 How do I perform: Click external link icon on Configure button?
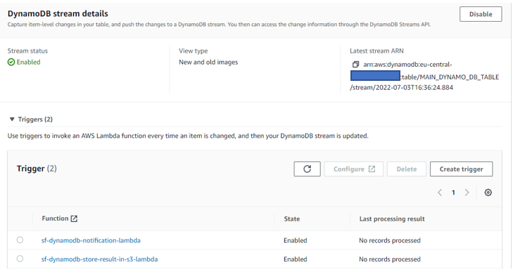372,169
